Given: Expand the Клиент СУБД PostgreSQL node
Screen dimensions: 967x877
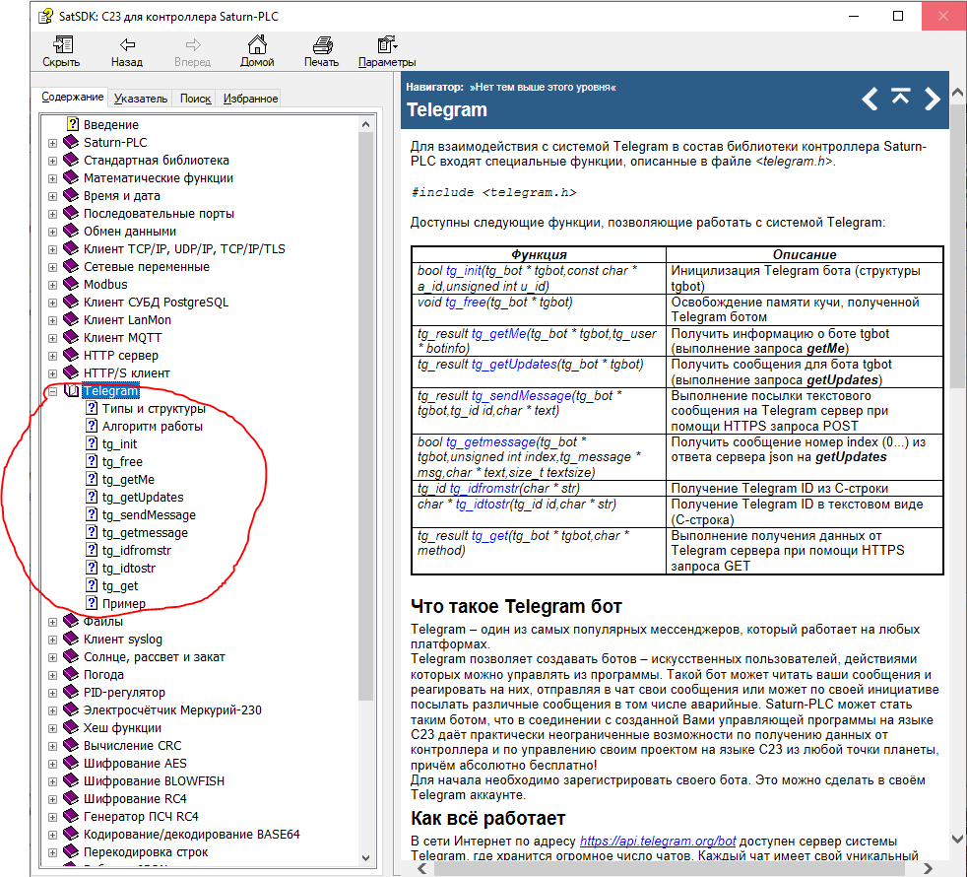Looking at the screenshot, I should tap(52, 304).
